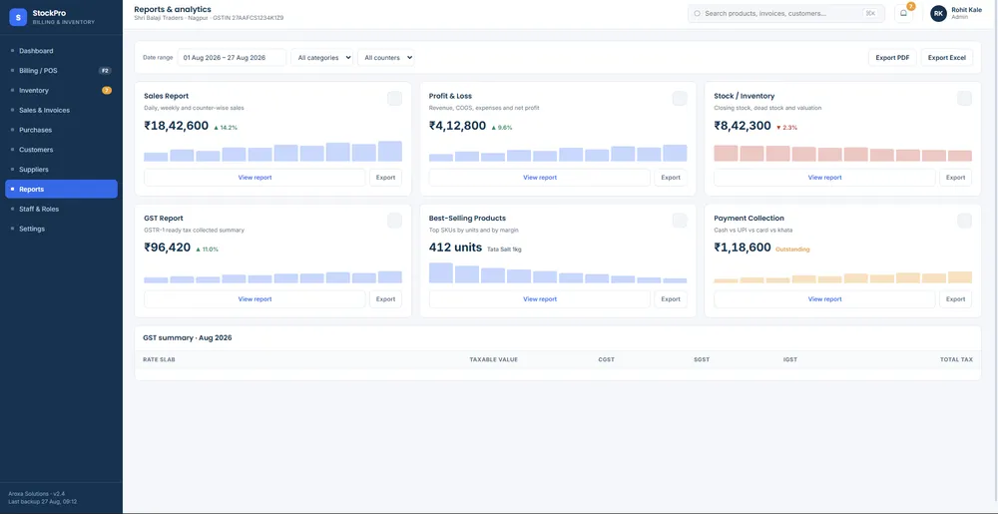Open the Purchases section
This screenshot has height=514, width=998.
pyautogui.click(x=61, y=130)
